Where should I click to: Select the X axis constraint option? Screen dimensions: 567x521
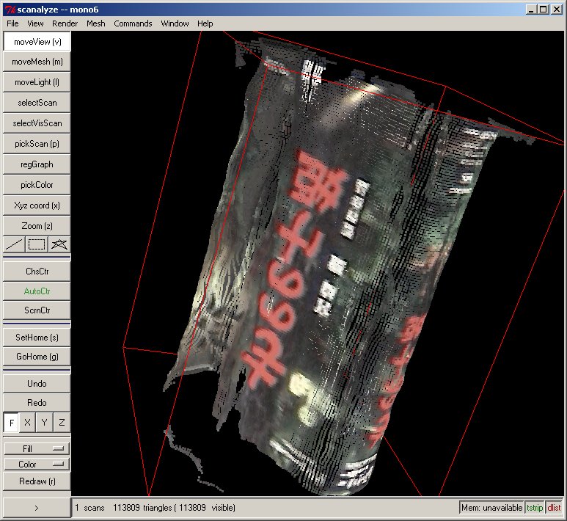coord(28,423)
